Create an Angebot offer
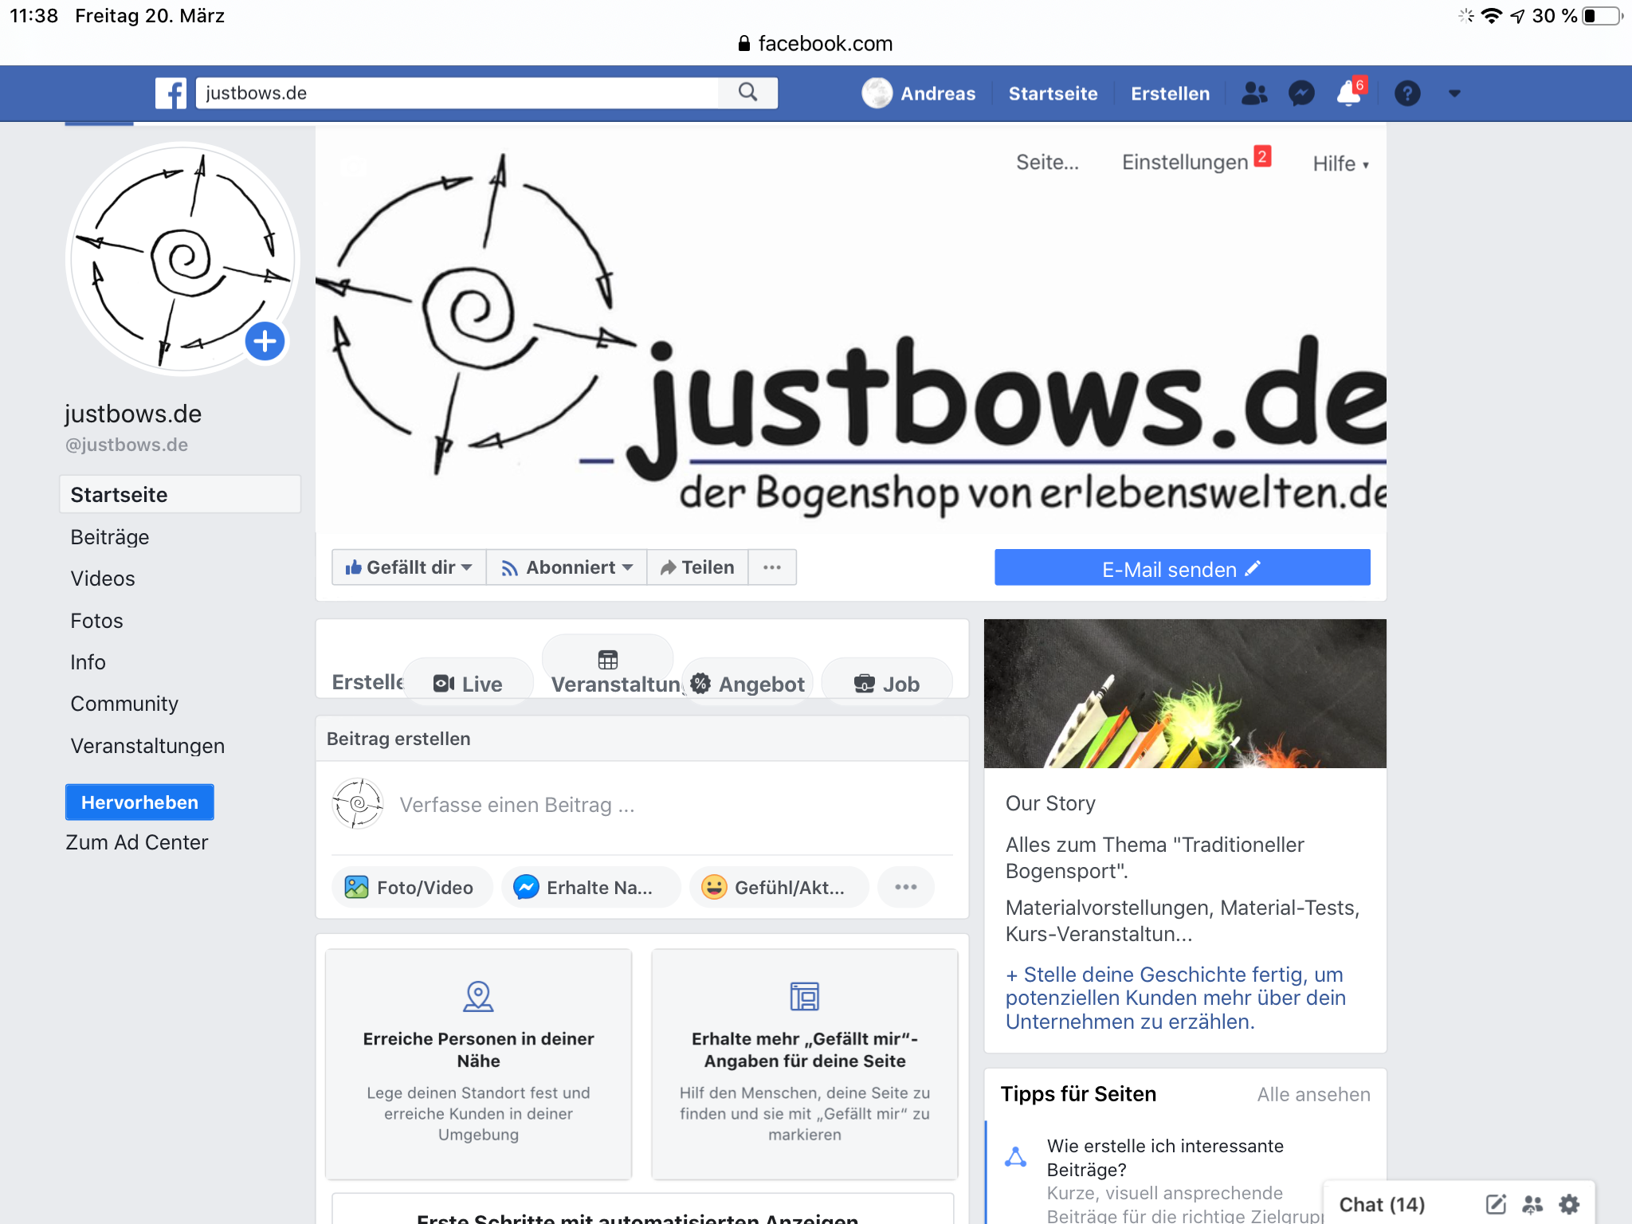The width and height of the screenshot is (1632, 1224). (747, 684)
